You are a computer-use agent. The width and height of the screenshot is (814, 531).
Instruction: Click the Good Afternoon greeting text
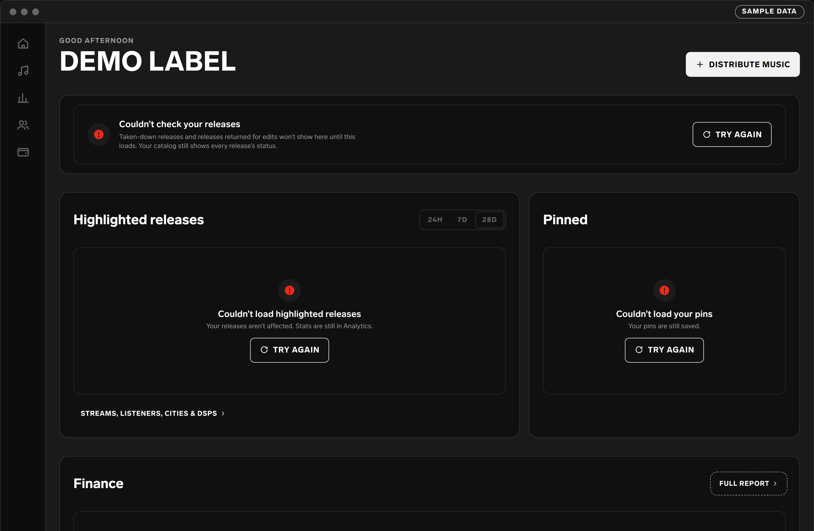point(96,40)
